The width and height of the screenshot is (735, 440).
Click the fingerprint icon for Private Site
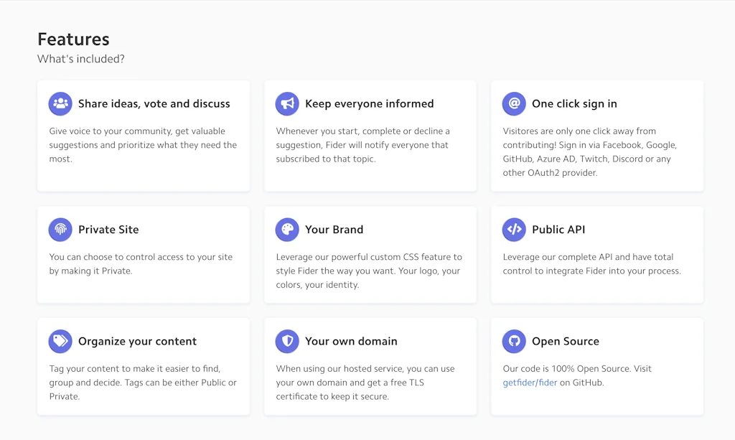pos(60,230)
